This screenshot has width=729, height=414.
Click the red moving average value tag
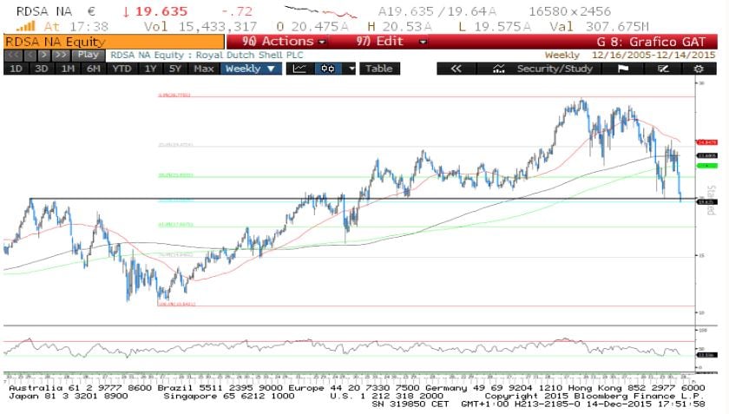tap(706, 142)
